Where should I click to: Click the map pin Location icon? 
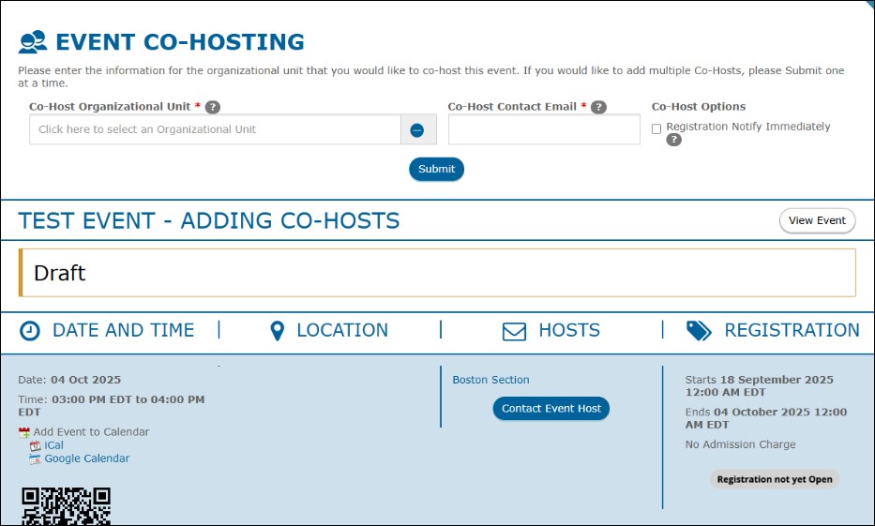(x=277, y=331)
